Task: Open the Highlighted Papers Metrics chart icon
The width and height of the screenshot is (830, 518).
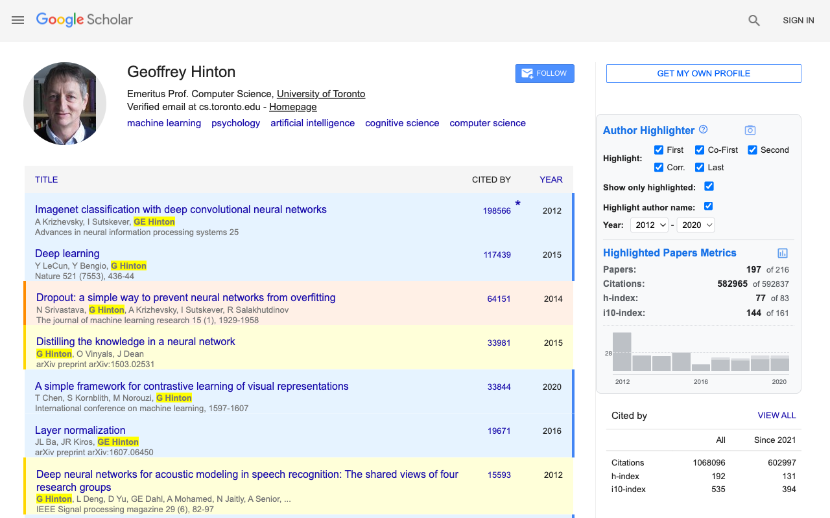Action: [783, 253]
